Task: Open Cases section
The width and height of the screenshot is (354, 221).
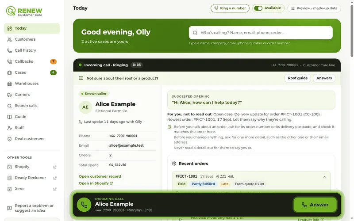Action: 32,72
